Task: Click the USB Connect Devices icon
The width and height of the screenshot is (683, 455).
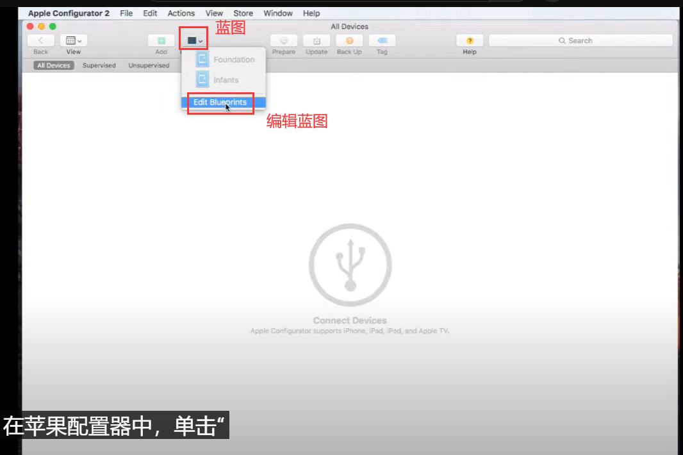Action: pos(350,265)
